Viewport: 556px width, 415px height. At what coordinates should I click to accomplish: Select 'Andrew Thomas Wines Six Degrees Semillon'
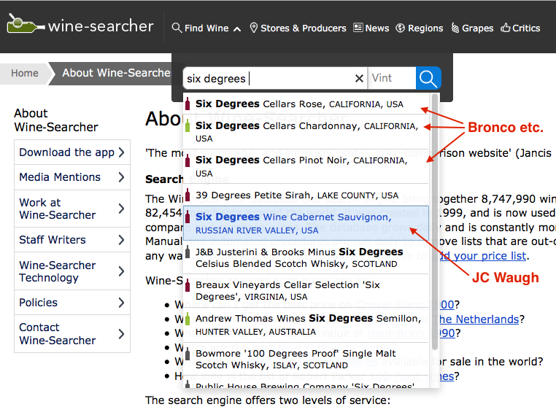tap(306, 325)
